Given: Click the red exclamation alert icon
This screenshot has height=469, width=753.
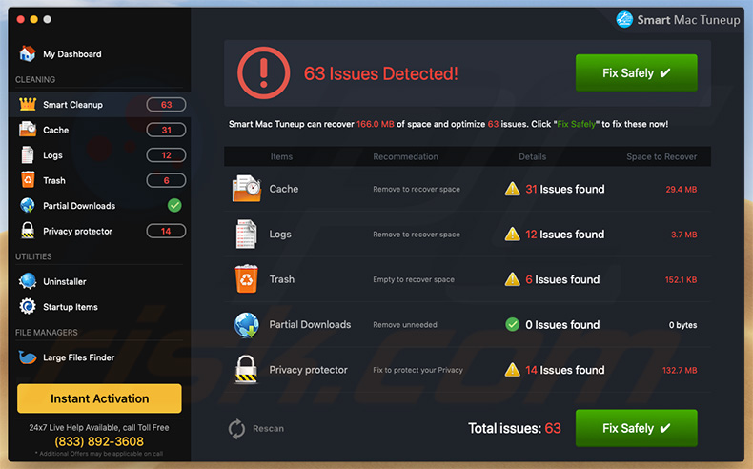Looking at the screenshot, I should pos(264,73).
